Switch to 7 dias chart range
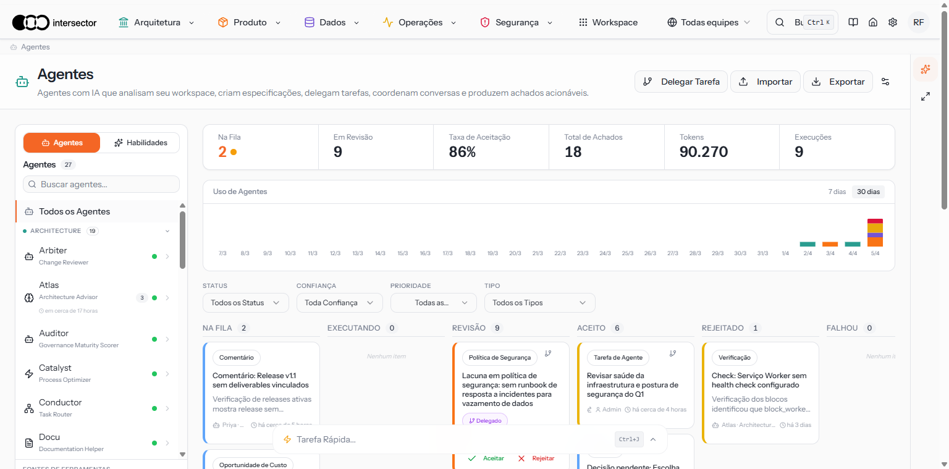This screenshot has height=469, width=949. click(837, 192)
